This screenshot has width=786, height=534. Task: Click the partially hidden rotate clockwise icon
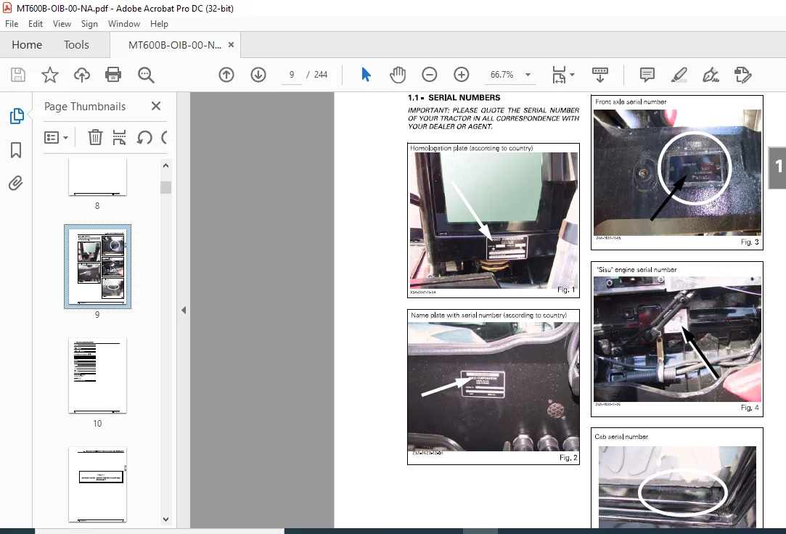click(164, 136)
